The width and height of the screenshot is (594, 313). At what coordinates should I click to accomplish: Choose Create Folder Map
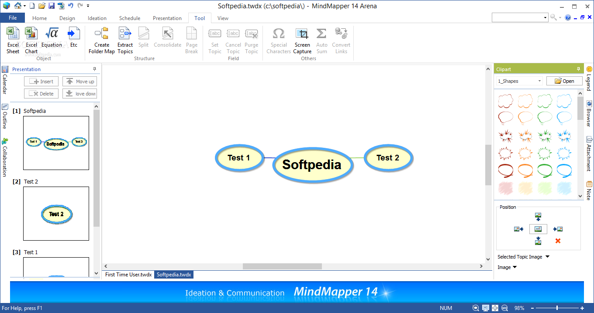point(102,41)
